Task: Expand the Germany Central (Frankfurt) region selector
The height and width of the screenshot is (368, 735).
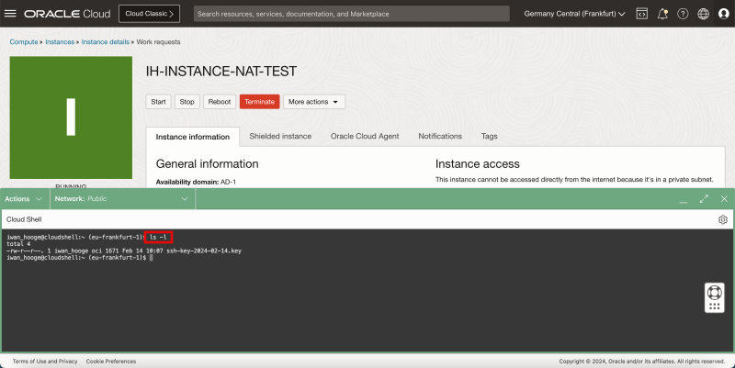Action: click(574, 14)
